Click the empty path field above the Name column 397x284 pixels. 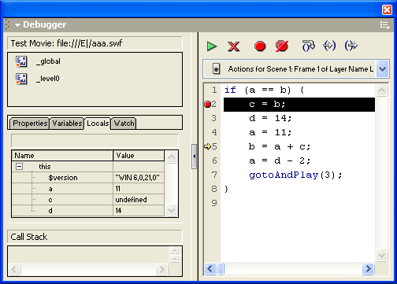[x=95, y=141]
